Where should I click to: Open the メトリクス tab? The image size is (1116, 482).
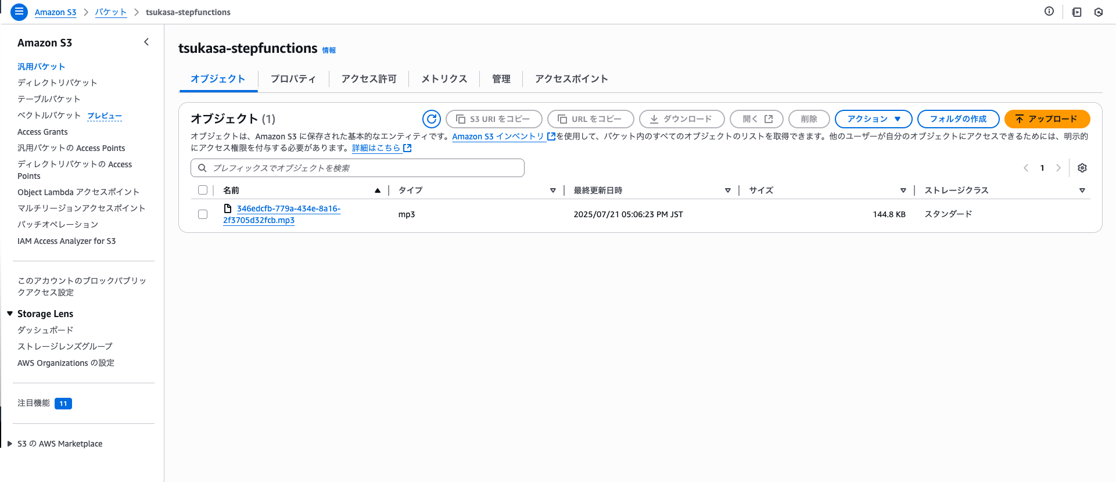[x=444, y=79]
